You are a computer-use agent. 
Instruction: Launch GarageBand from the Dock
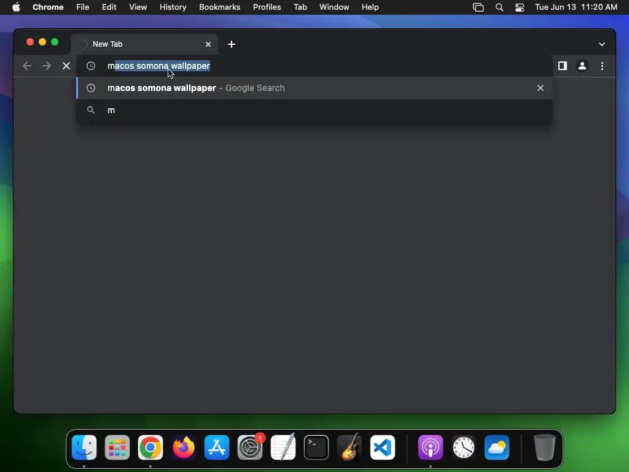pos(350,447)
